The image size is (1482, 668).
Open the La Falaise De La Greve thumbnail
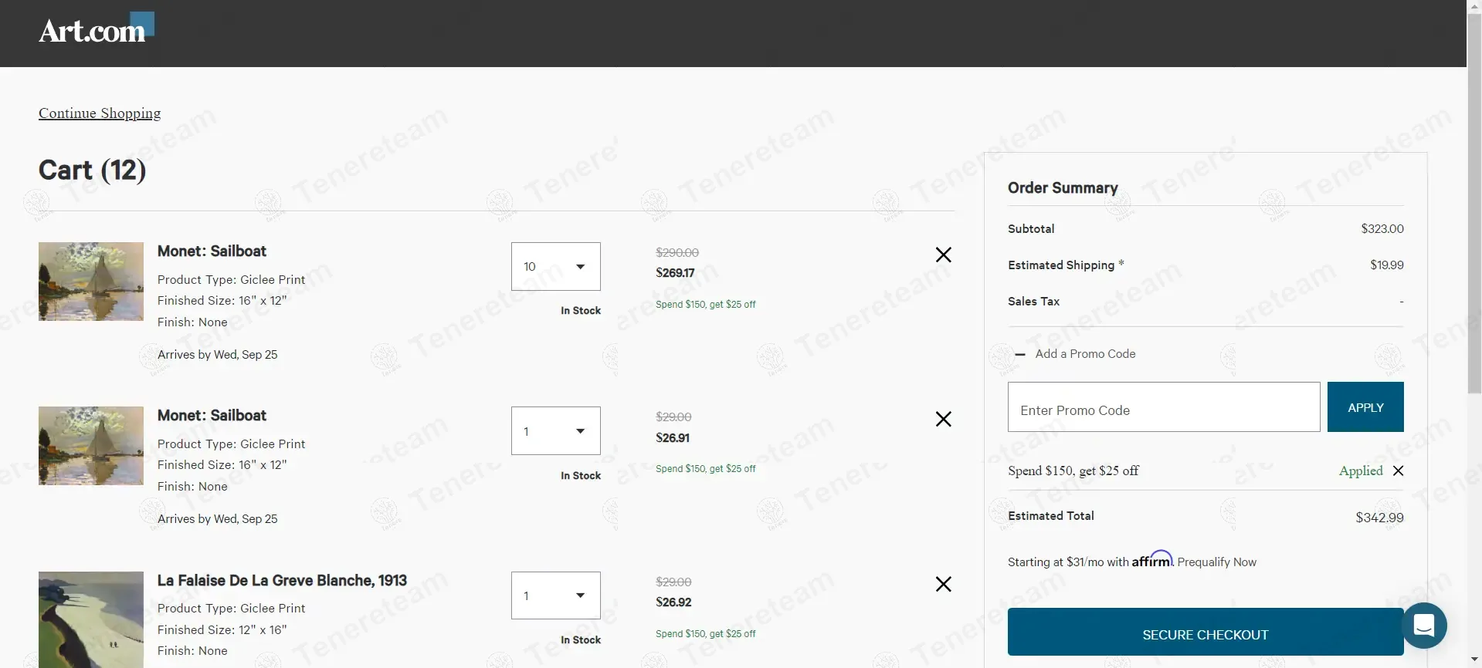[91, 619]
